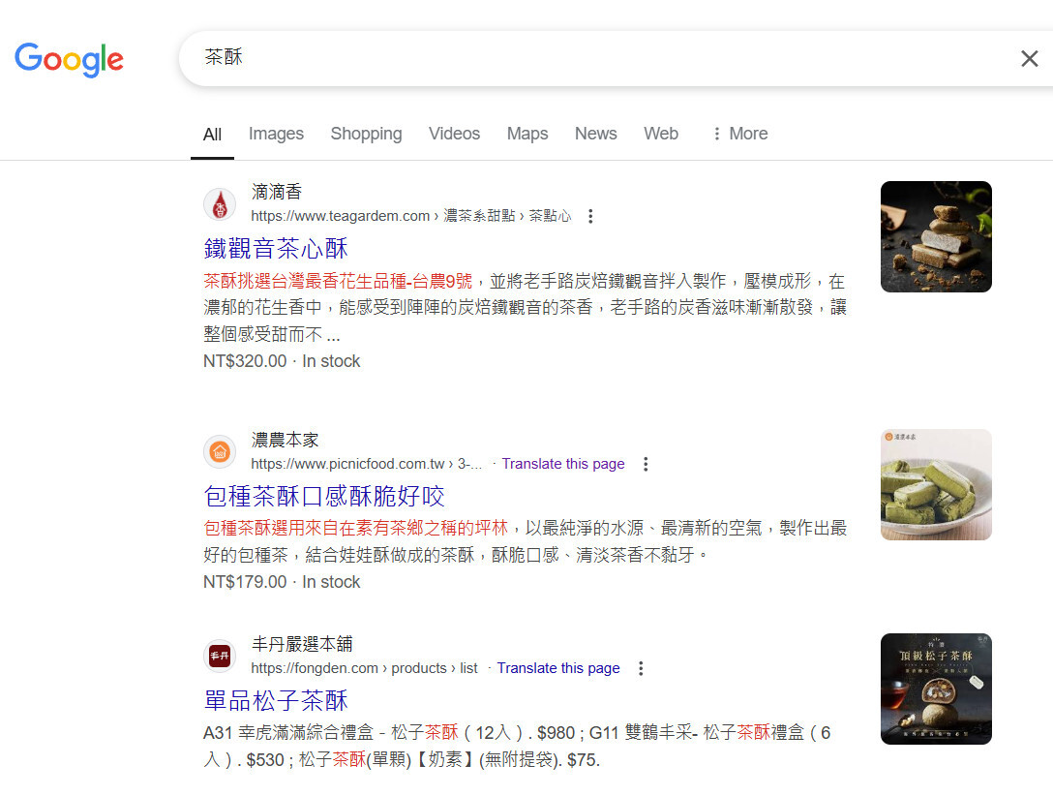
Task: Switch to the Shopping tab
Action: [366, 134]
